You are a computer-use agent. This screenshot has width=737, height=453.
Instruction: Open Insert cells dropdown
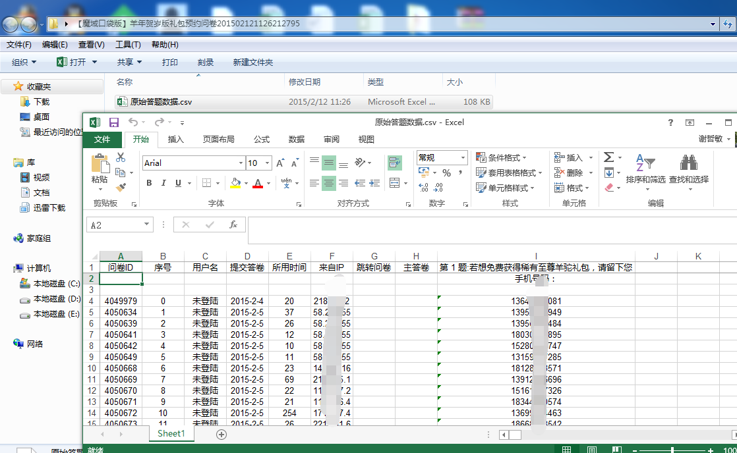[x=591, y=158]
